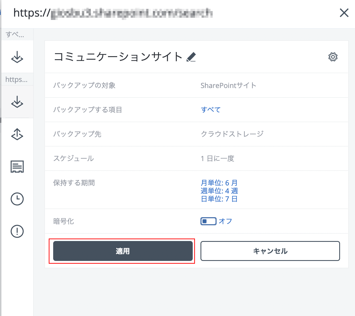Open alerts exclamation icon in sidebar
This screenshot has width=355, height=316.
point(17,231)
